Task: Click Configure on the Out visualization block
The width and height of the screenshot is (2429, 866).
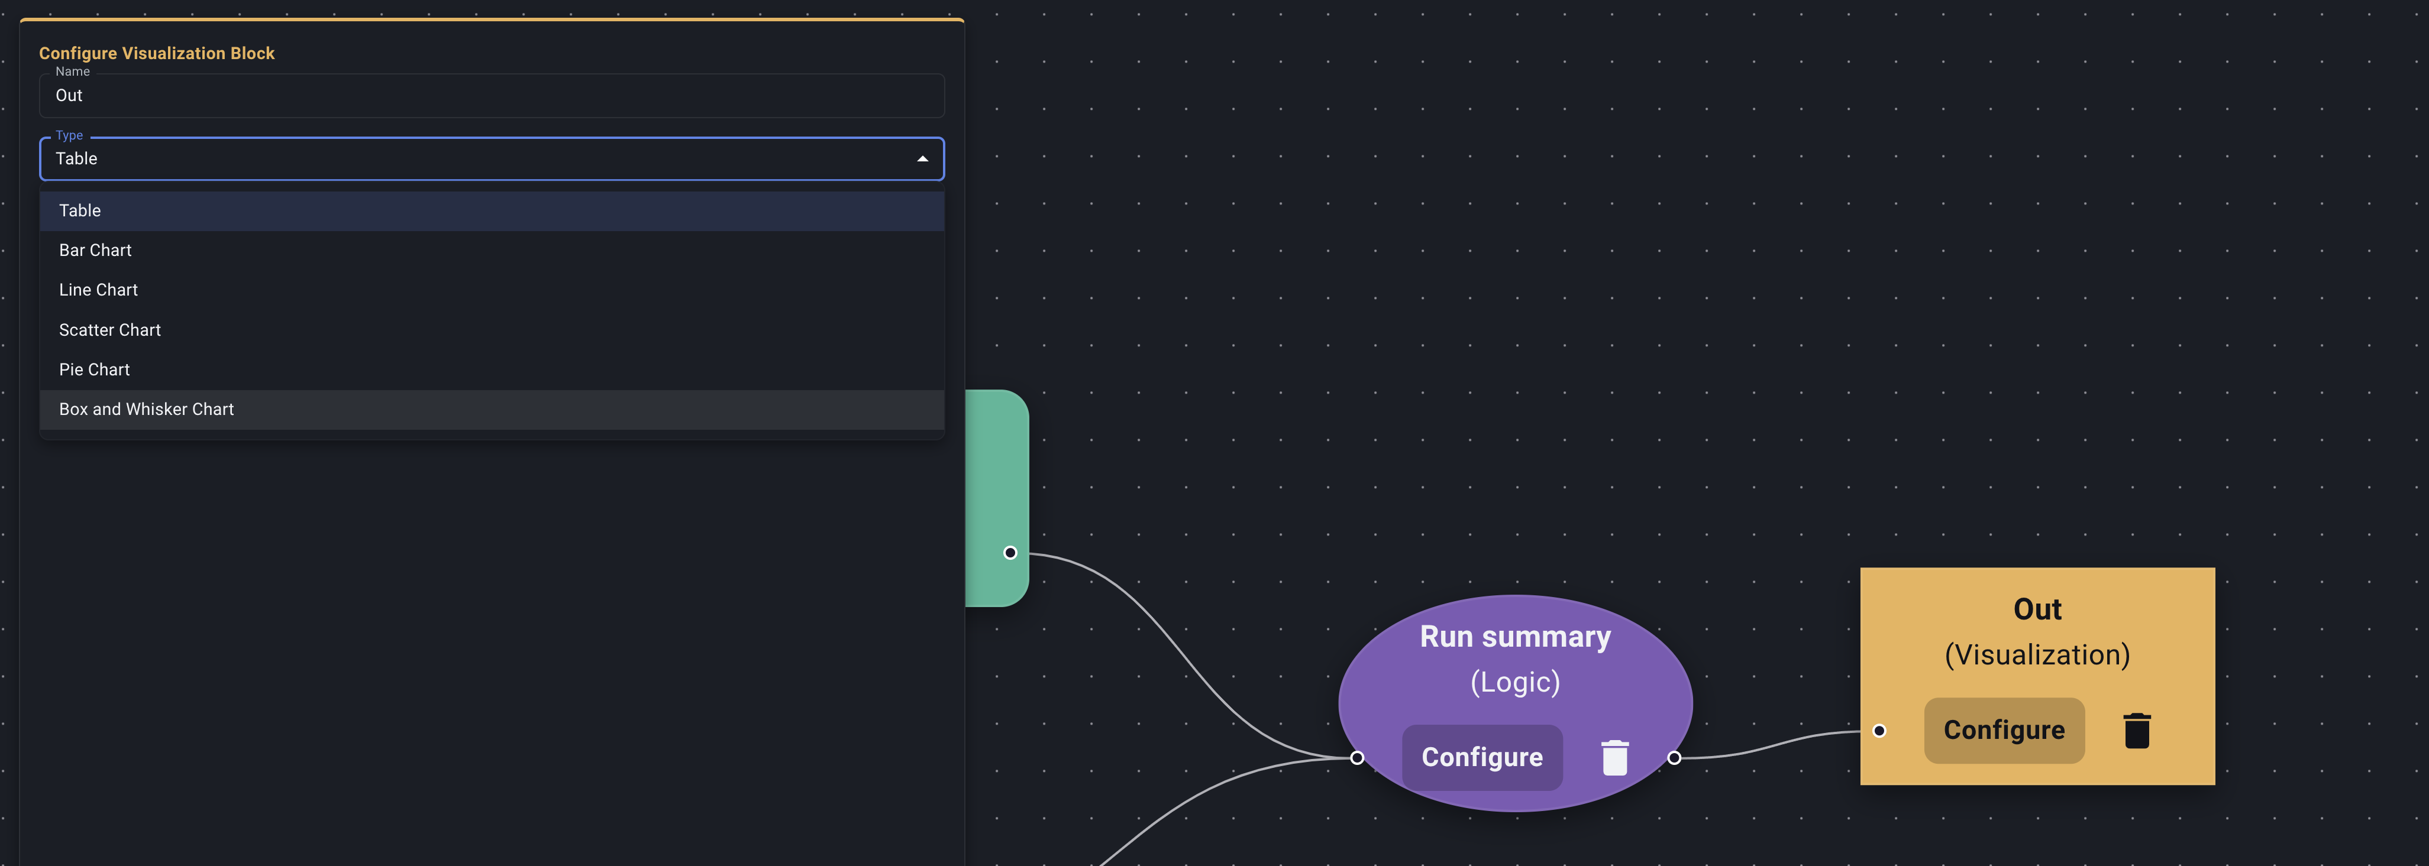Action: point(2005,729)
